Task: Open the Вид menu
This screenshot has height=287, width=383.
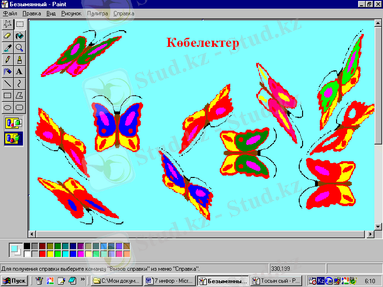Action: (x=51, y=13)
